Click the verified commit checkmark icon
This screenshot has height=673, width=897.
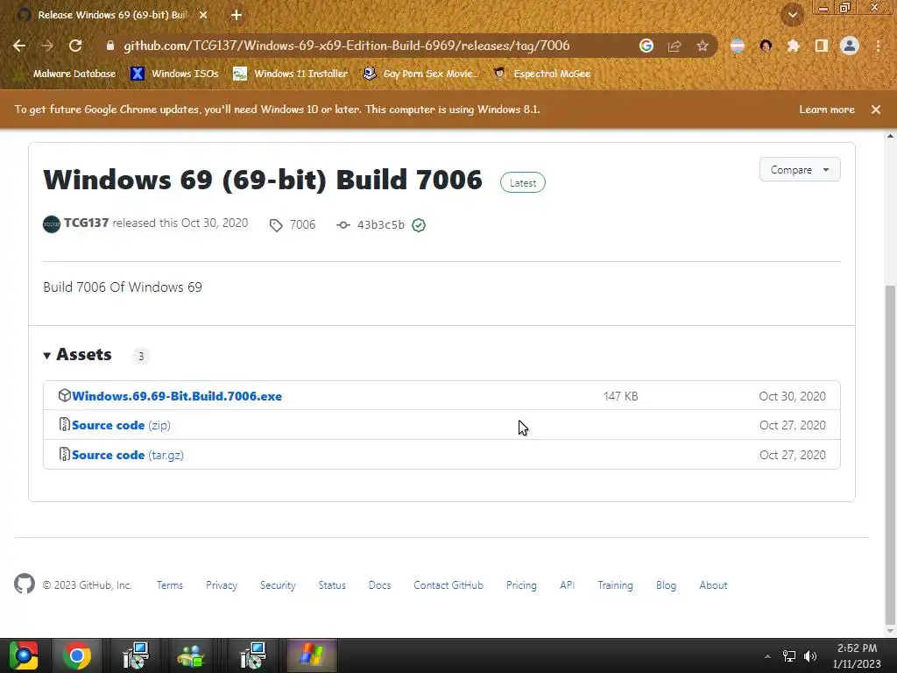(x=419, y=225)
